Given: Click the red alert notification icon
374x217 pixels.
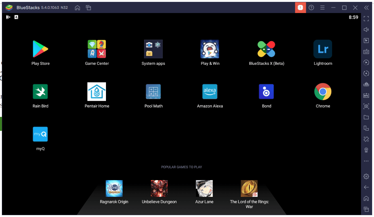Looking at the screenshot, I should click(300, 7).
